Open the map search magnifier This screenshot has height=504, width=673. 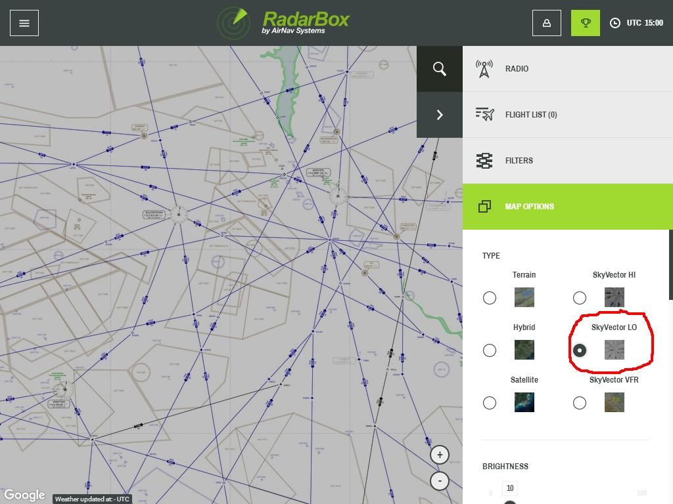tap(440, 69)
